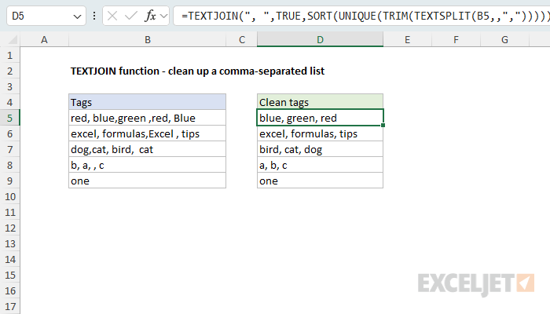Click the three-dot formula bar handle
The height and width of the screenshot is (314, 550).
94,16
